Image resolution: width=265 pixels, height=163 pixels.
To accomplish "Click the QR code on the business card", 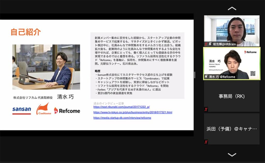I will (253, 73).
